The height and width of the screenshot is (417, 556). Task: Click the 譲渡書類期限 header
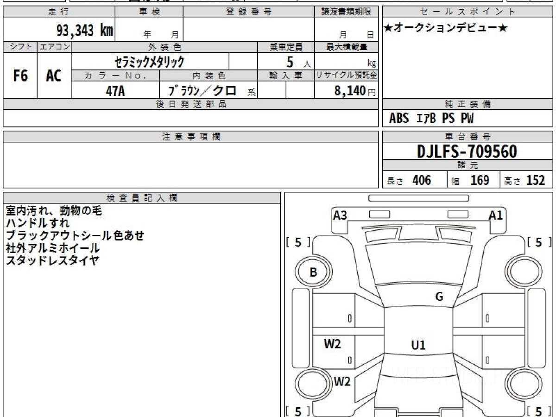[346, 12]
